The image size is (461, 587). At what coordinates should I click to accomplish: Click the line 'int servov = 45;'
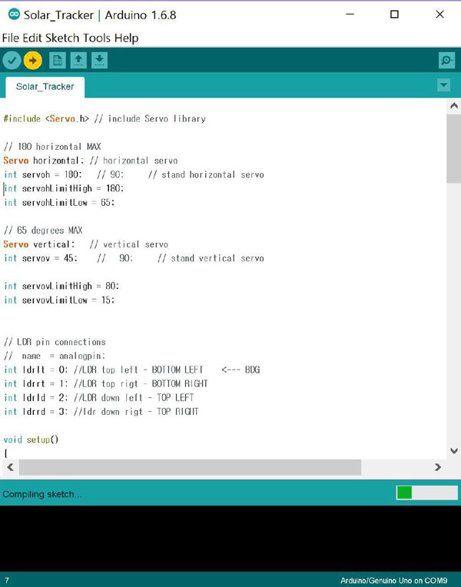(41, 258)
